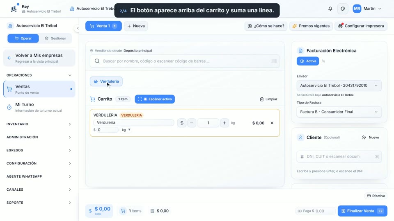The height and width of the screenshot is (221, 394).
Task: Go back via Volver a Mis empresas
Action: click(x=39, y=58)
